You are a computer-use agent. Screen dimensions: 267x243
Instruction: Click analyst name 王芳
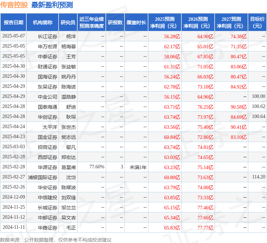(x=71, y=57)
